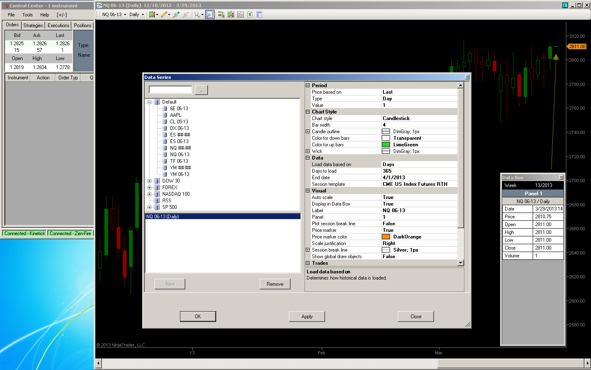
Task: Open the NQ 06-13 instrument dropdown
Action: 114,14
